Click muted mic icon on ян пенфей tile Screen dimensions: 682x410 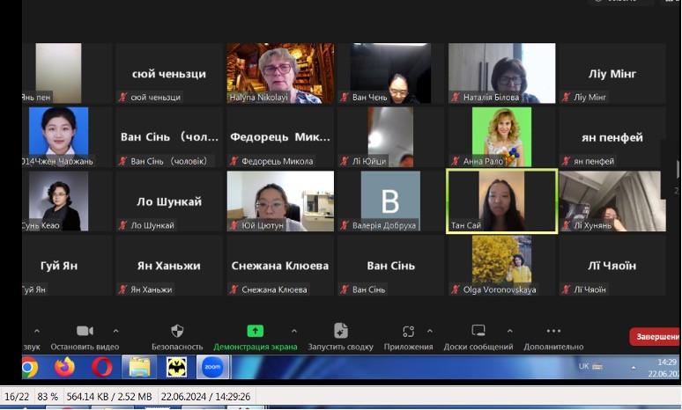tap(566, 161)
